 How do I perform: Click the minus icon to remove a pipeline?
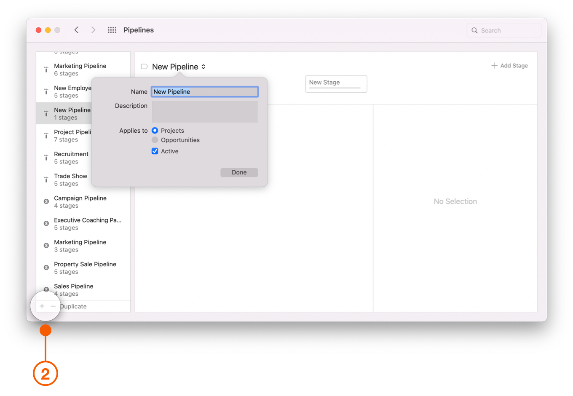53,306
